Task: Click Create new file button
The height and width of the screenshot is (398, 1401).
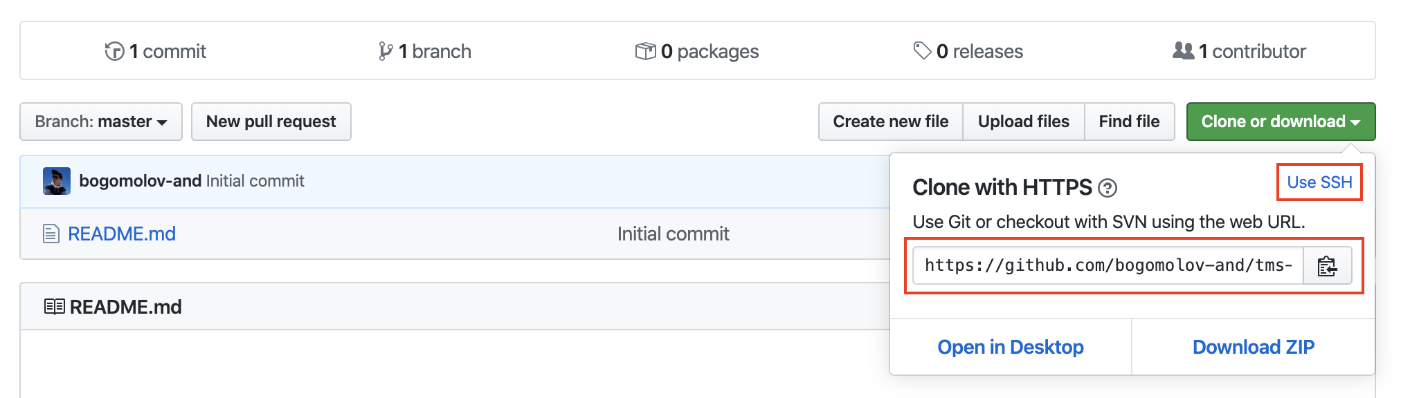Action: (890, 122)
